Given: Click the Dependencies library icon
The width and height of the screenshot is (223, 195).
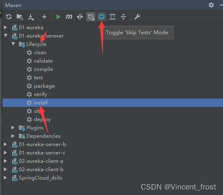Looking at the screenshot, I should click(x=22, y=136).
